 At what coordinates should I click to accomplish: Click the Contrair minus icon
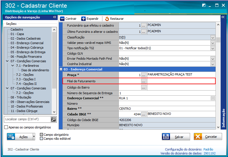click(x=62, y=19)
